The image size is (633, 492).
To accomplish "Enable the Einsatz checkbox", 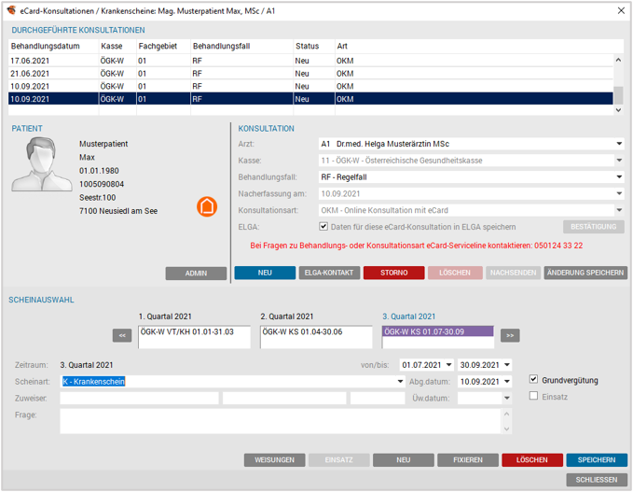I will point(533,396).
